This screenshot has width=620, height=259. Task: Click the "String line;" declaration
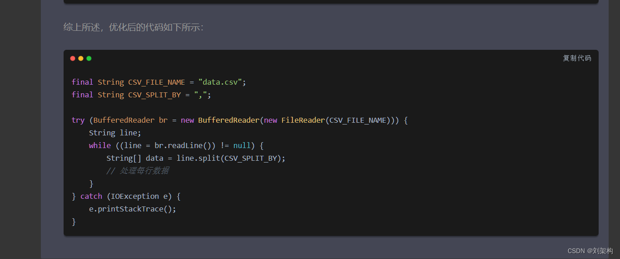pos(115,133)
